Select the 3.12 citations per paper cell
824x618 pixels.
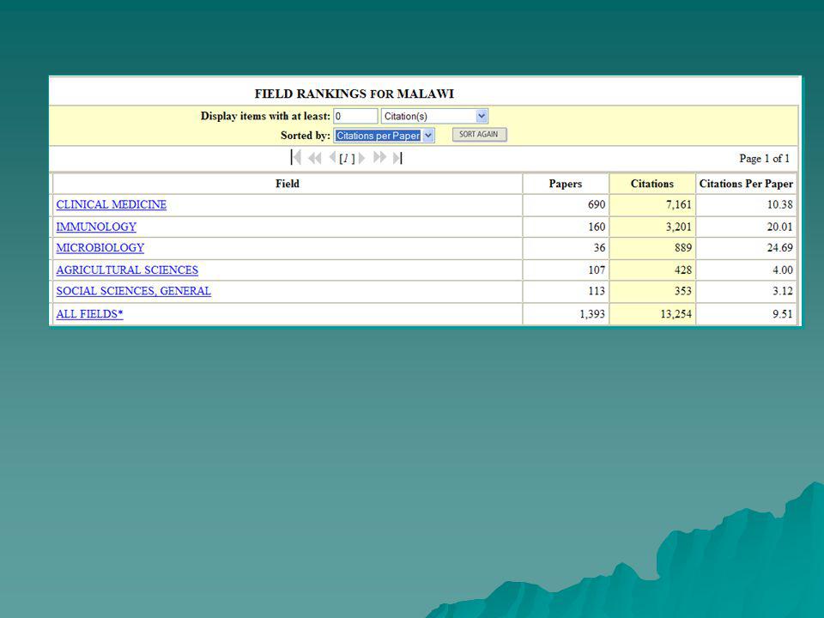pos(746,291)
